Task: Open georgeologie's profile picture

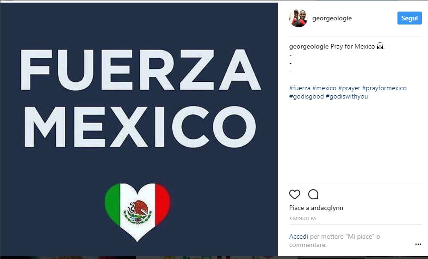Action: tap(298, 18)
